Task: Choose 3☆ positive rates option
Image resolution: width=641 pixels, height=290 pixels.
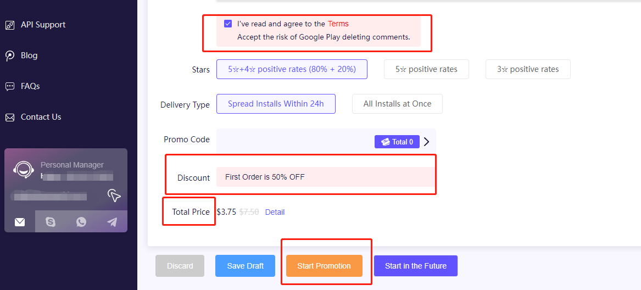Action: pos(528,69)
